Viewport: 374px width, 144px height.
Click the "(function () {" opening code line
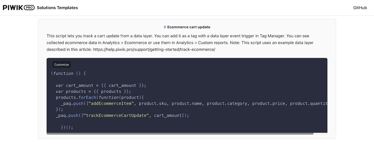[x=68, y=73]
